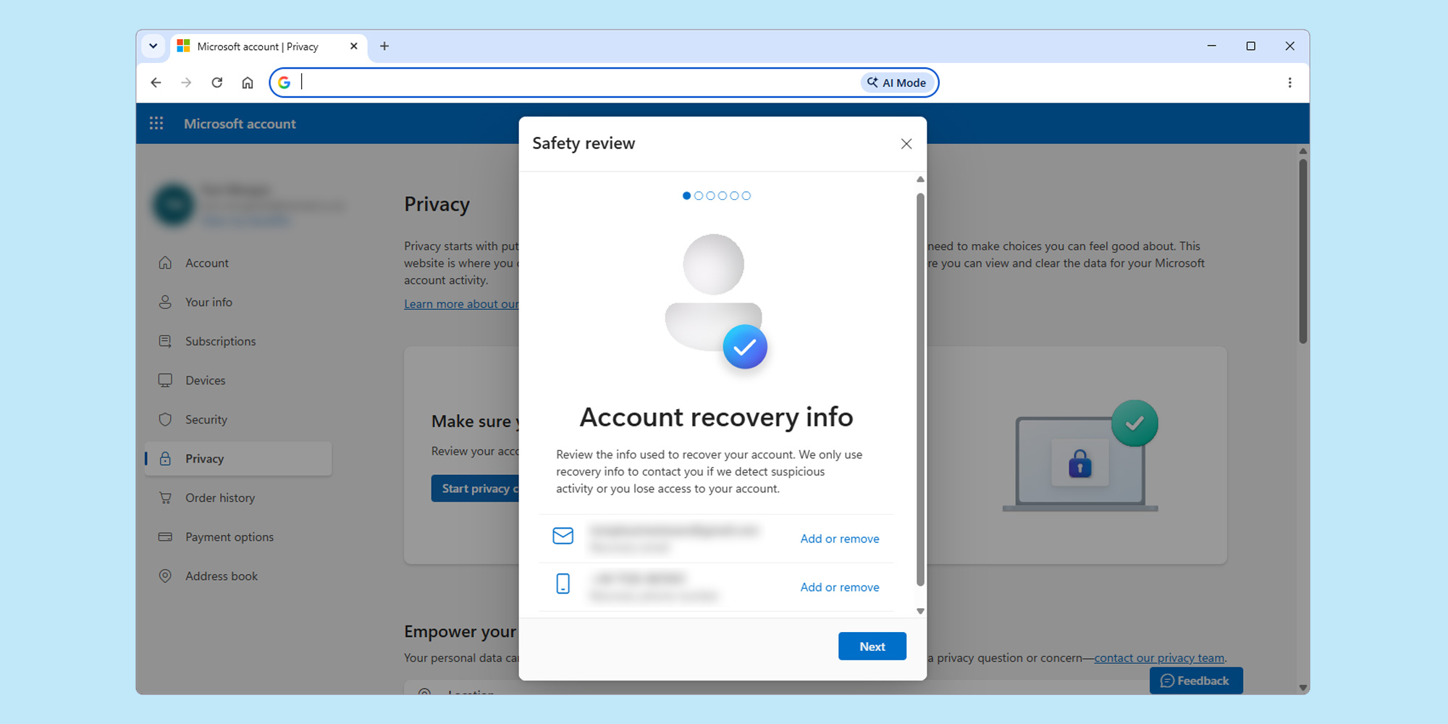Activate AI Mode in the address bar
The image size is (1448, 724).
pos(896,83)
